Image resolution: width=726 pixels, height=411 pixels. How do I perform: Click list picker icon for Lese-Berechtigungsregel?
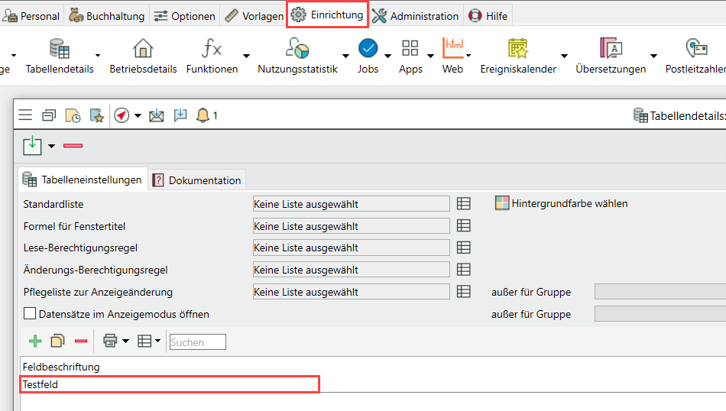tap(463, 248)
